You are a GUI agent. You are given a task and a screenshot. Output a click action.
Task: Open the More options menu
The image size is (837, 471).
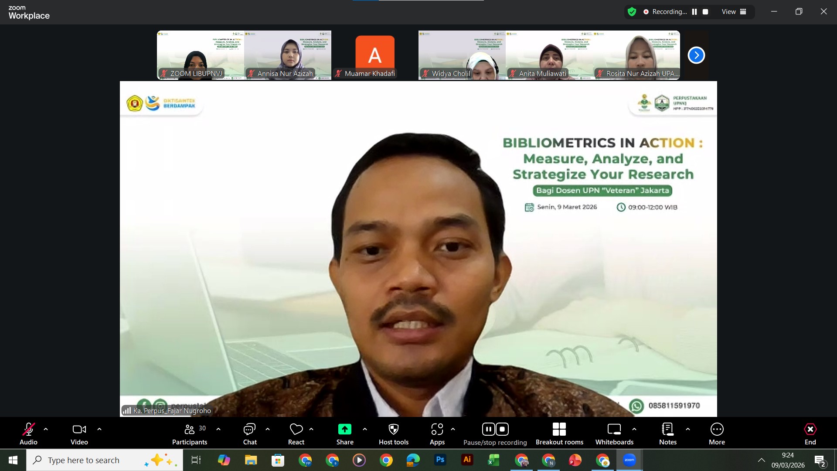(x=717, y=430)
